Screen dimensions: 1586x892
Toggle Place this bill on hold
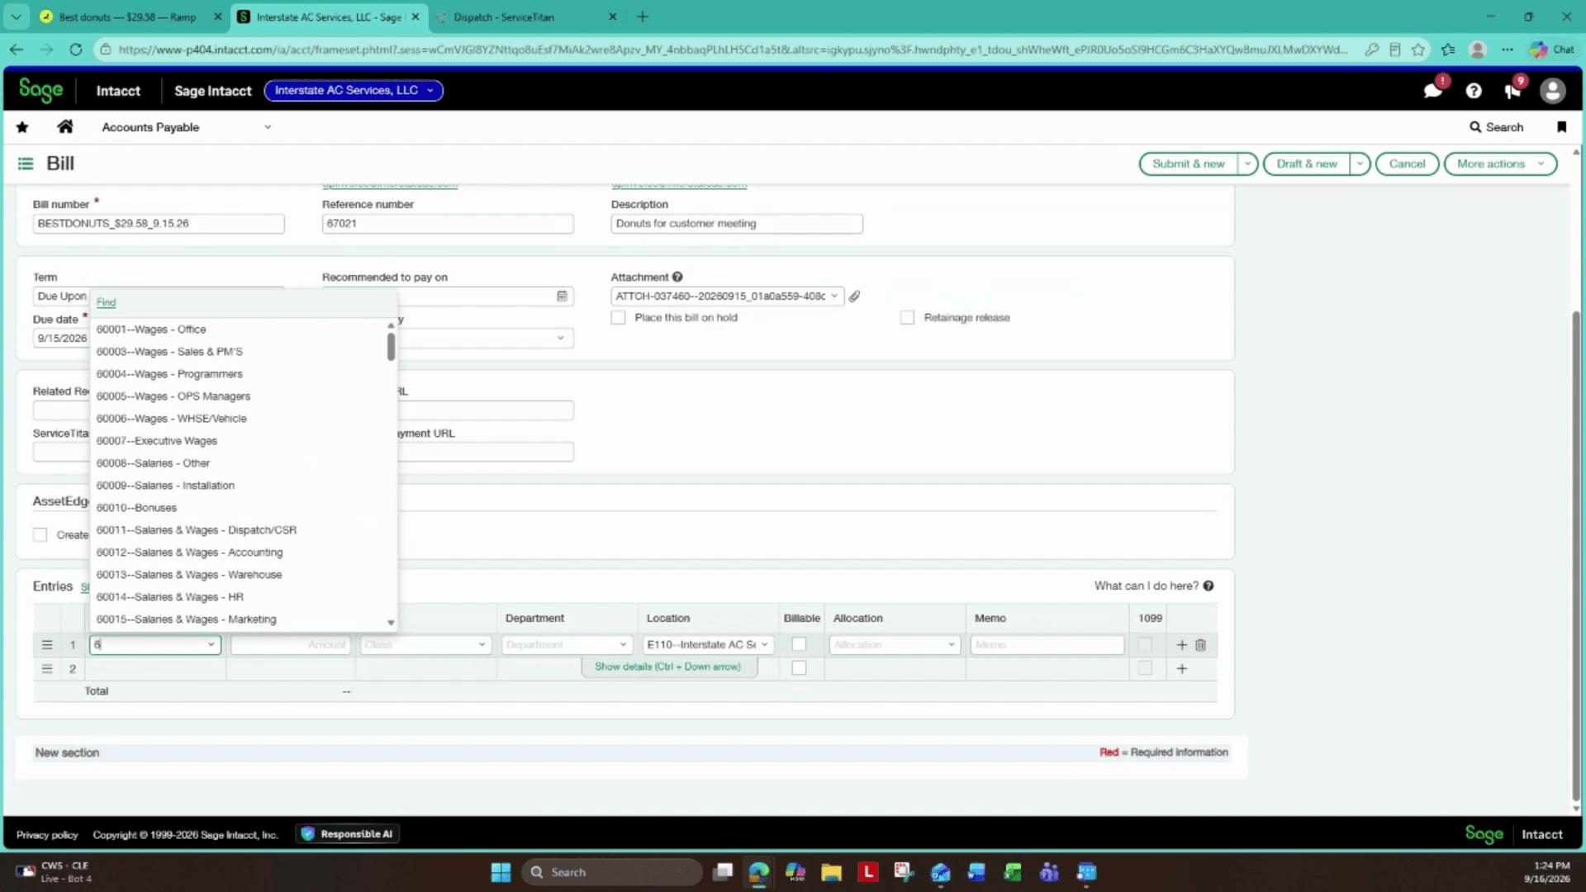(618, 318)
